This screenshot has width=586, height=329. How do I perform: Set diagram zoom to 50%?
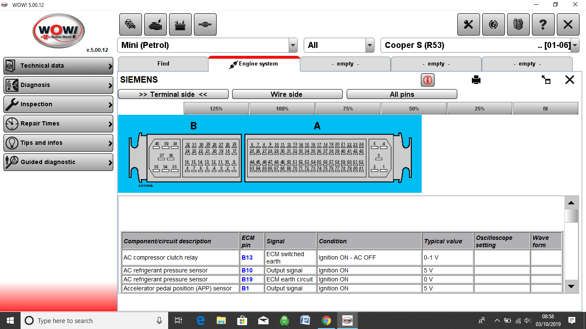(414, 109)
